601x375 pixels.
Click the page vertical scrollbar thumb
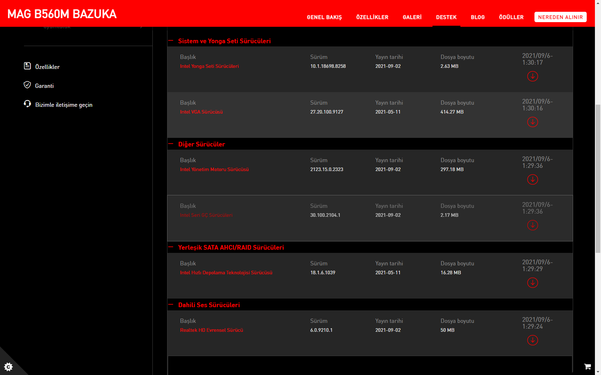point(598,179)
